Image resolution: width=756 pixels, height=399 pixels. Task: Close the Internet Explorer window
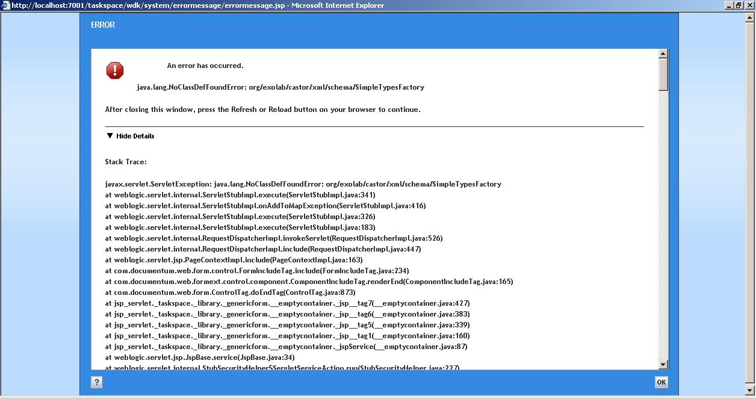pos(749,5)
